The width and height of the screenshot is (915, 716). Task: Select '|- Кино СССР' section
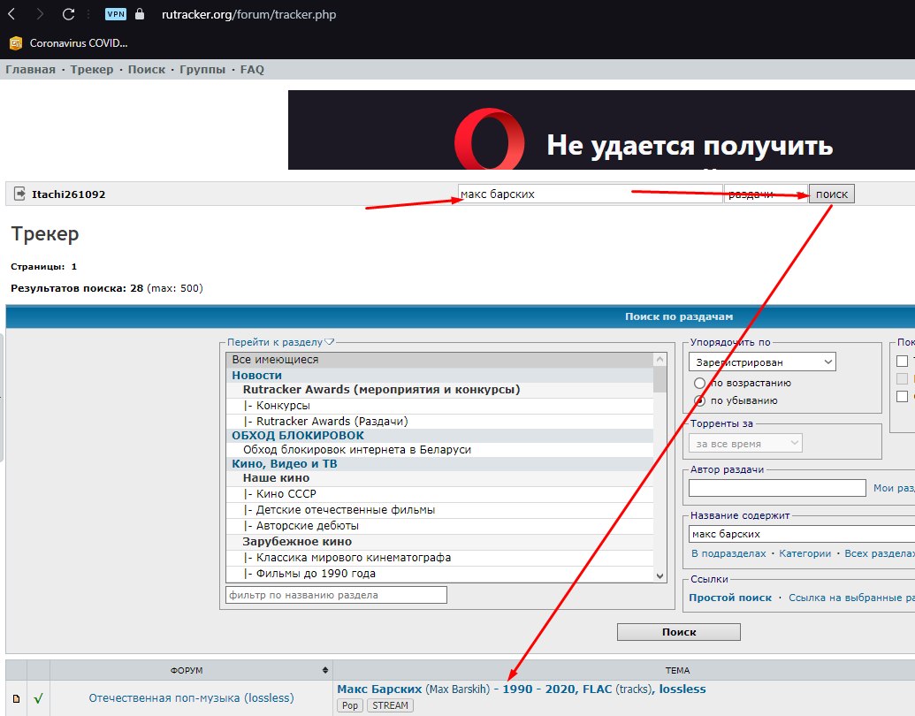pos(439,493)
